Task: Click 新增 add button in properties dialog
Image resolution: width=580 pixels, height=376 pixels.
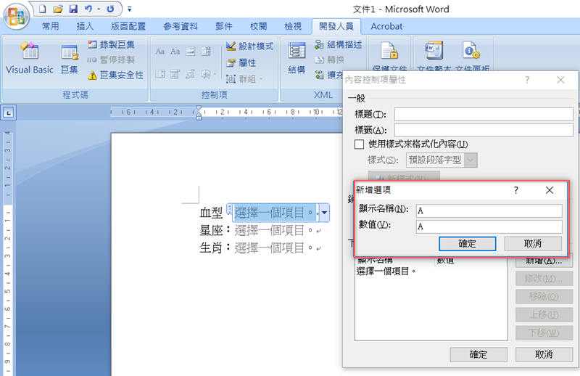Action: pyautogui.click(x=544, y=261)
